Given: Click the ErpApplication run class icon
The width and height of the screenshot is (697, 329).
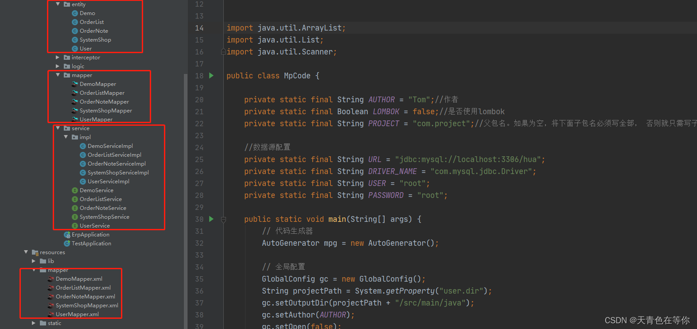Looking at the screenshot, I should [67, 235].
